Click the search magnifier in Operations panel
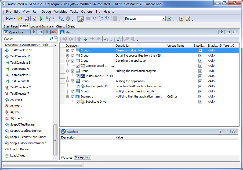Screen dimensions: 243x170 pos(51,39)
